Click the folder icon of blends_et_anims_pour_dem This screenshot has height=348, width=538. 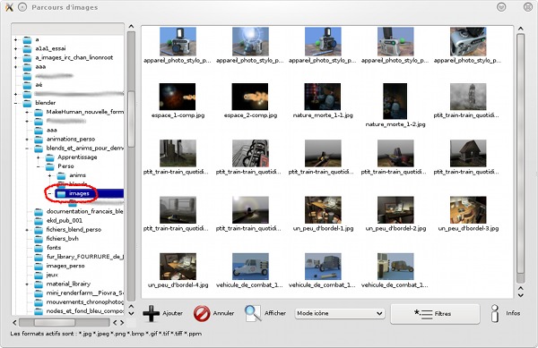tap(39, 149)
